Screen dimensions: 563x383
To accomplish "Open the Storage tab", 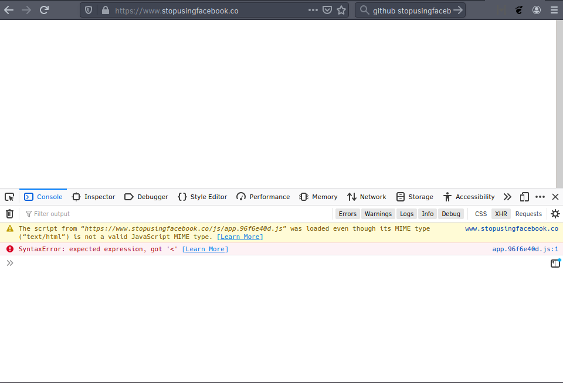I will point(415,197).
